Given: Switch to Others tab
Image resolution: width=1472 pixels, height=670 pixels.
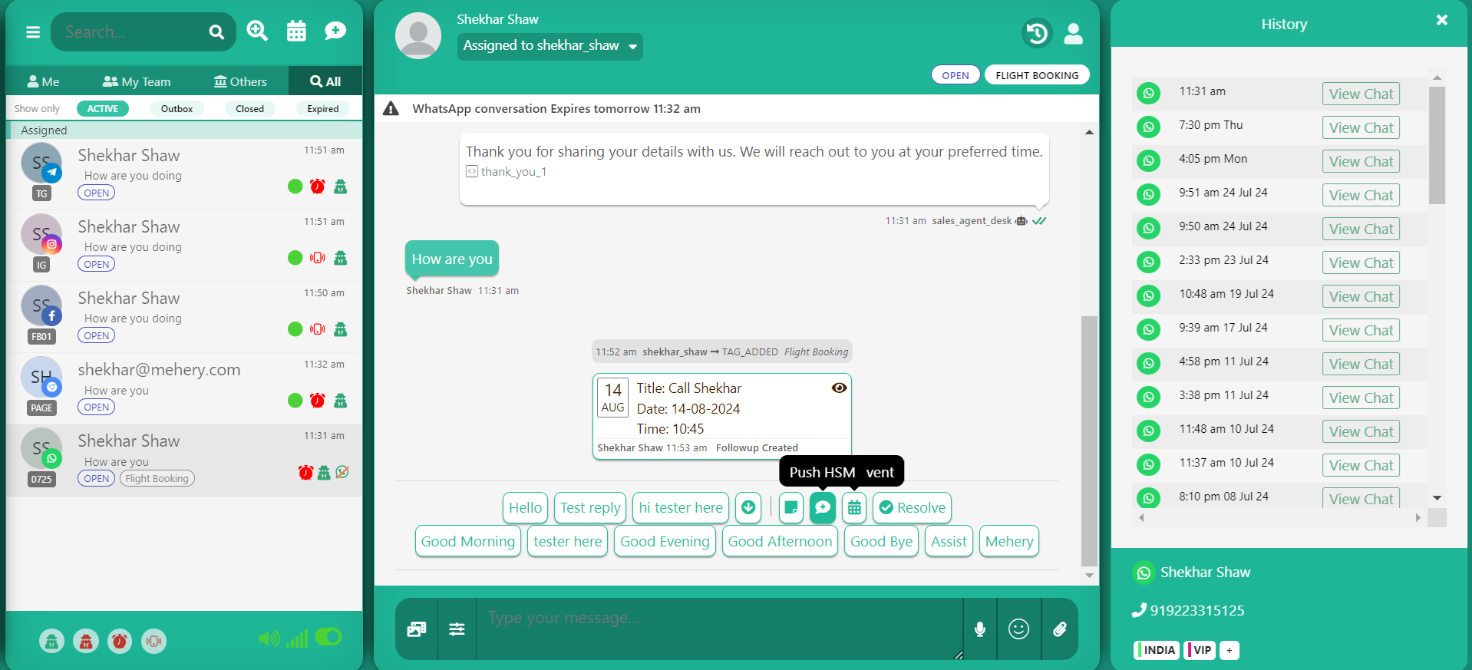Looking at the screenshot, I should coord(240,81).
